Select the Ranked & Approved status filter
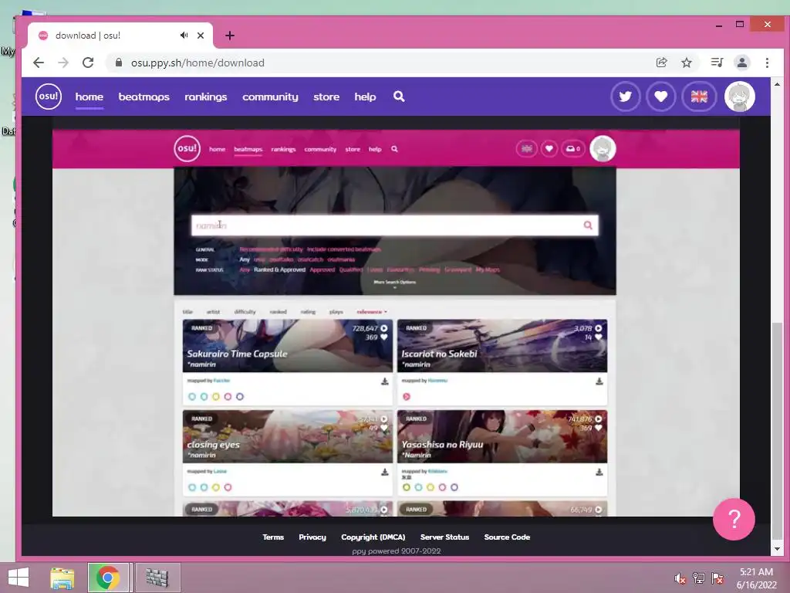The height and width of the screenshot is (593, 790). point(279,269)
